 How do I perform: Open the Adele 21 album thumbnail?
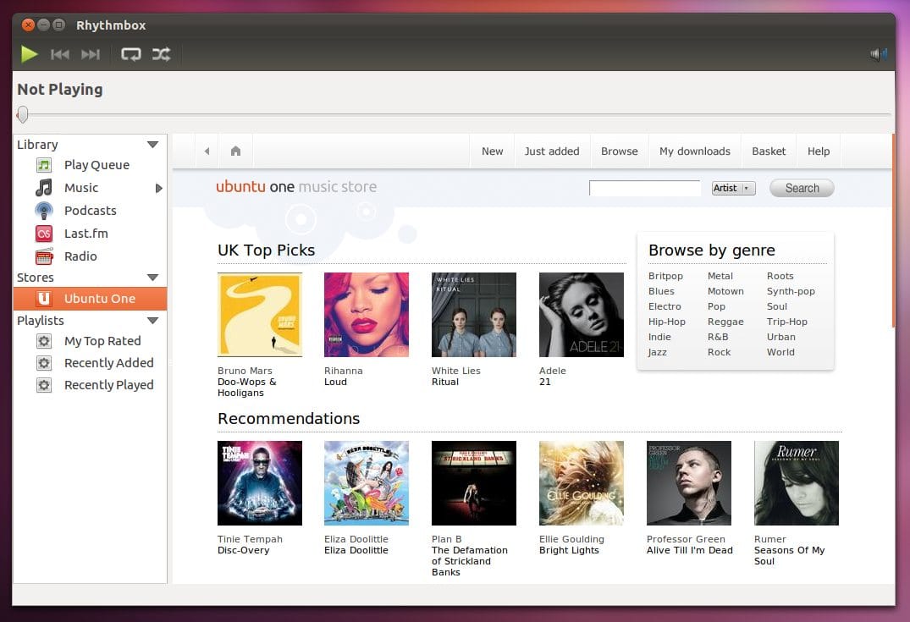[x=581, y=313]
